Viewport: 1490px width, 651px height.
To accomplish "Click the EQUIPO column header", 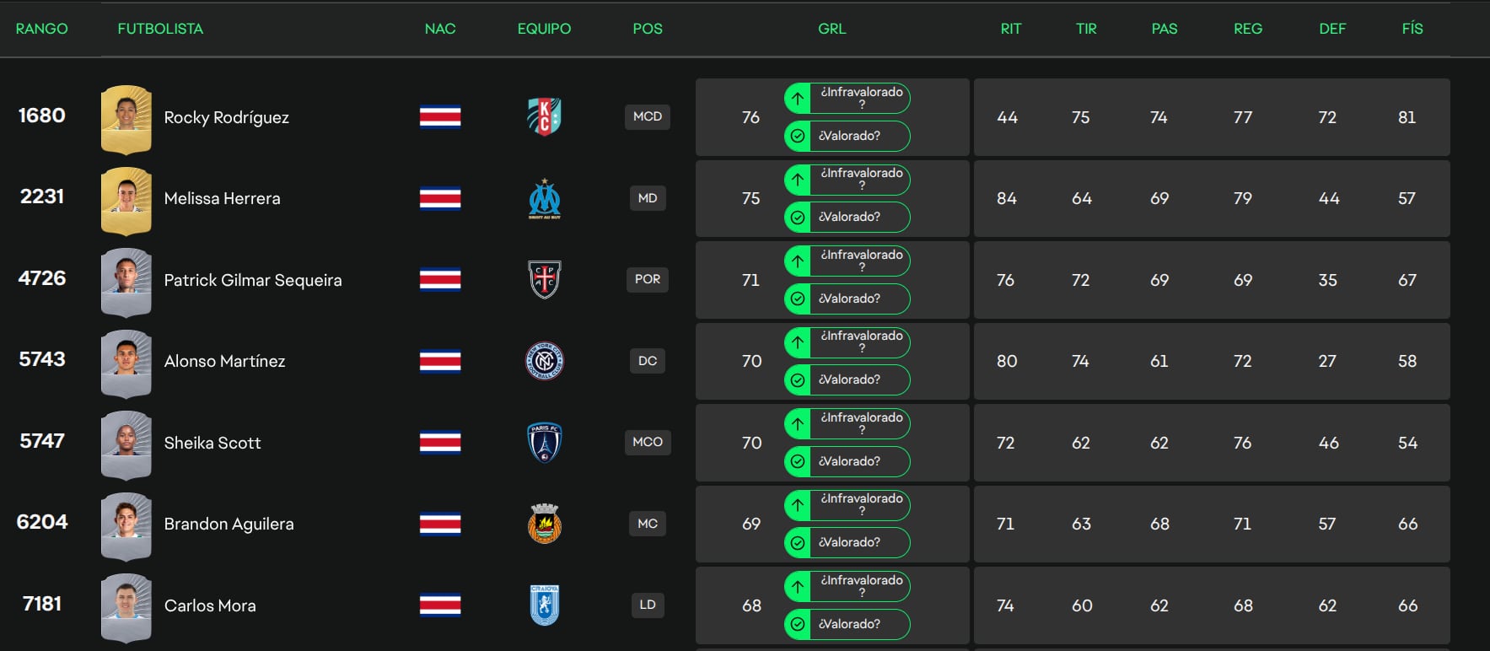I will [544, 28].
